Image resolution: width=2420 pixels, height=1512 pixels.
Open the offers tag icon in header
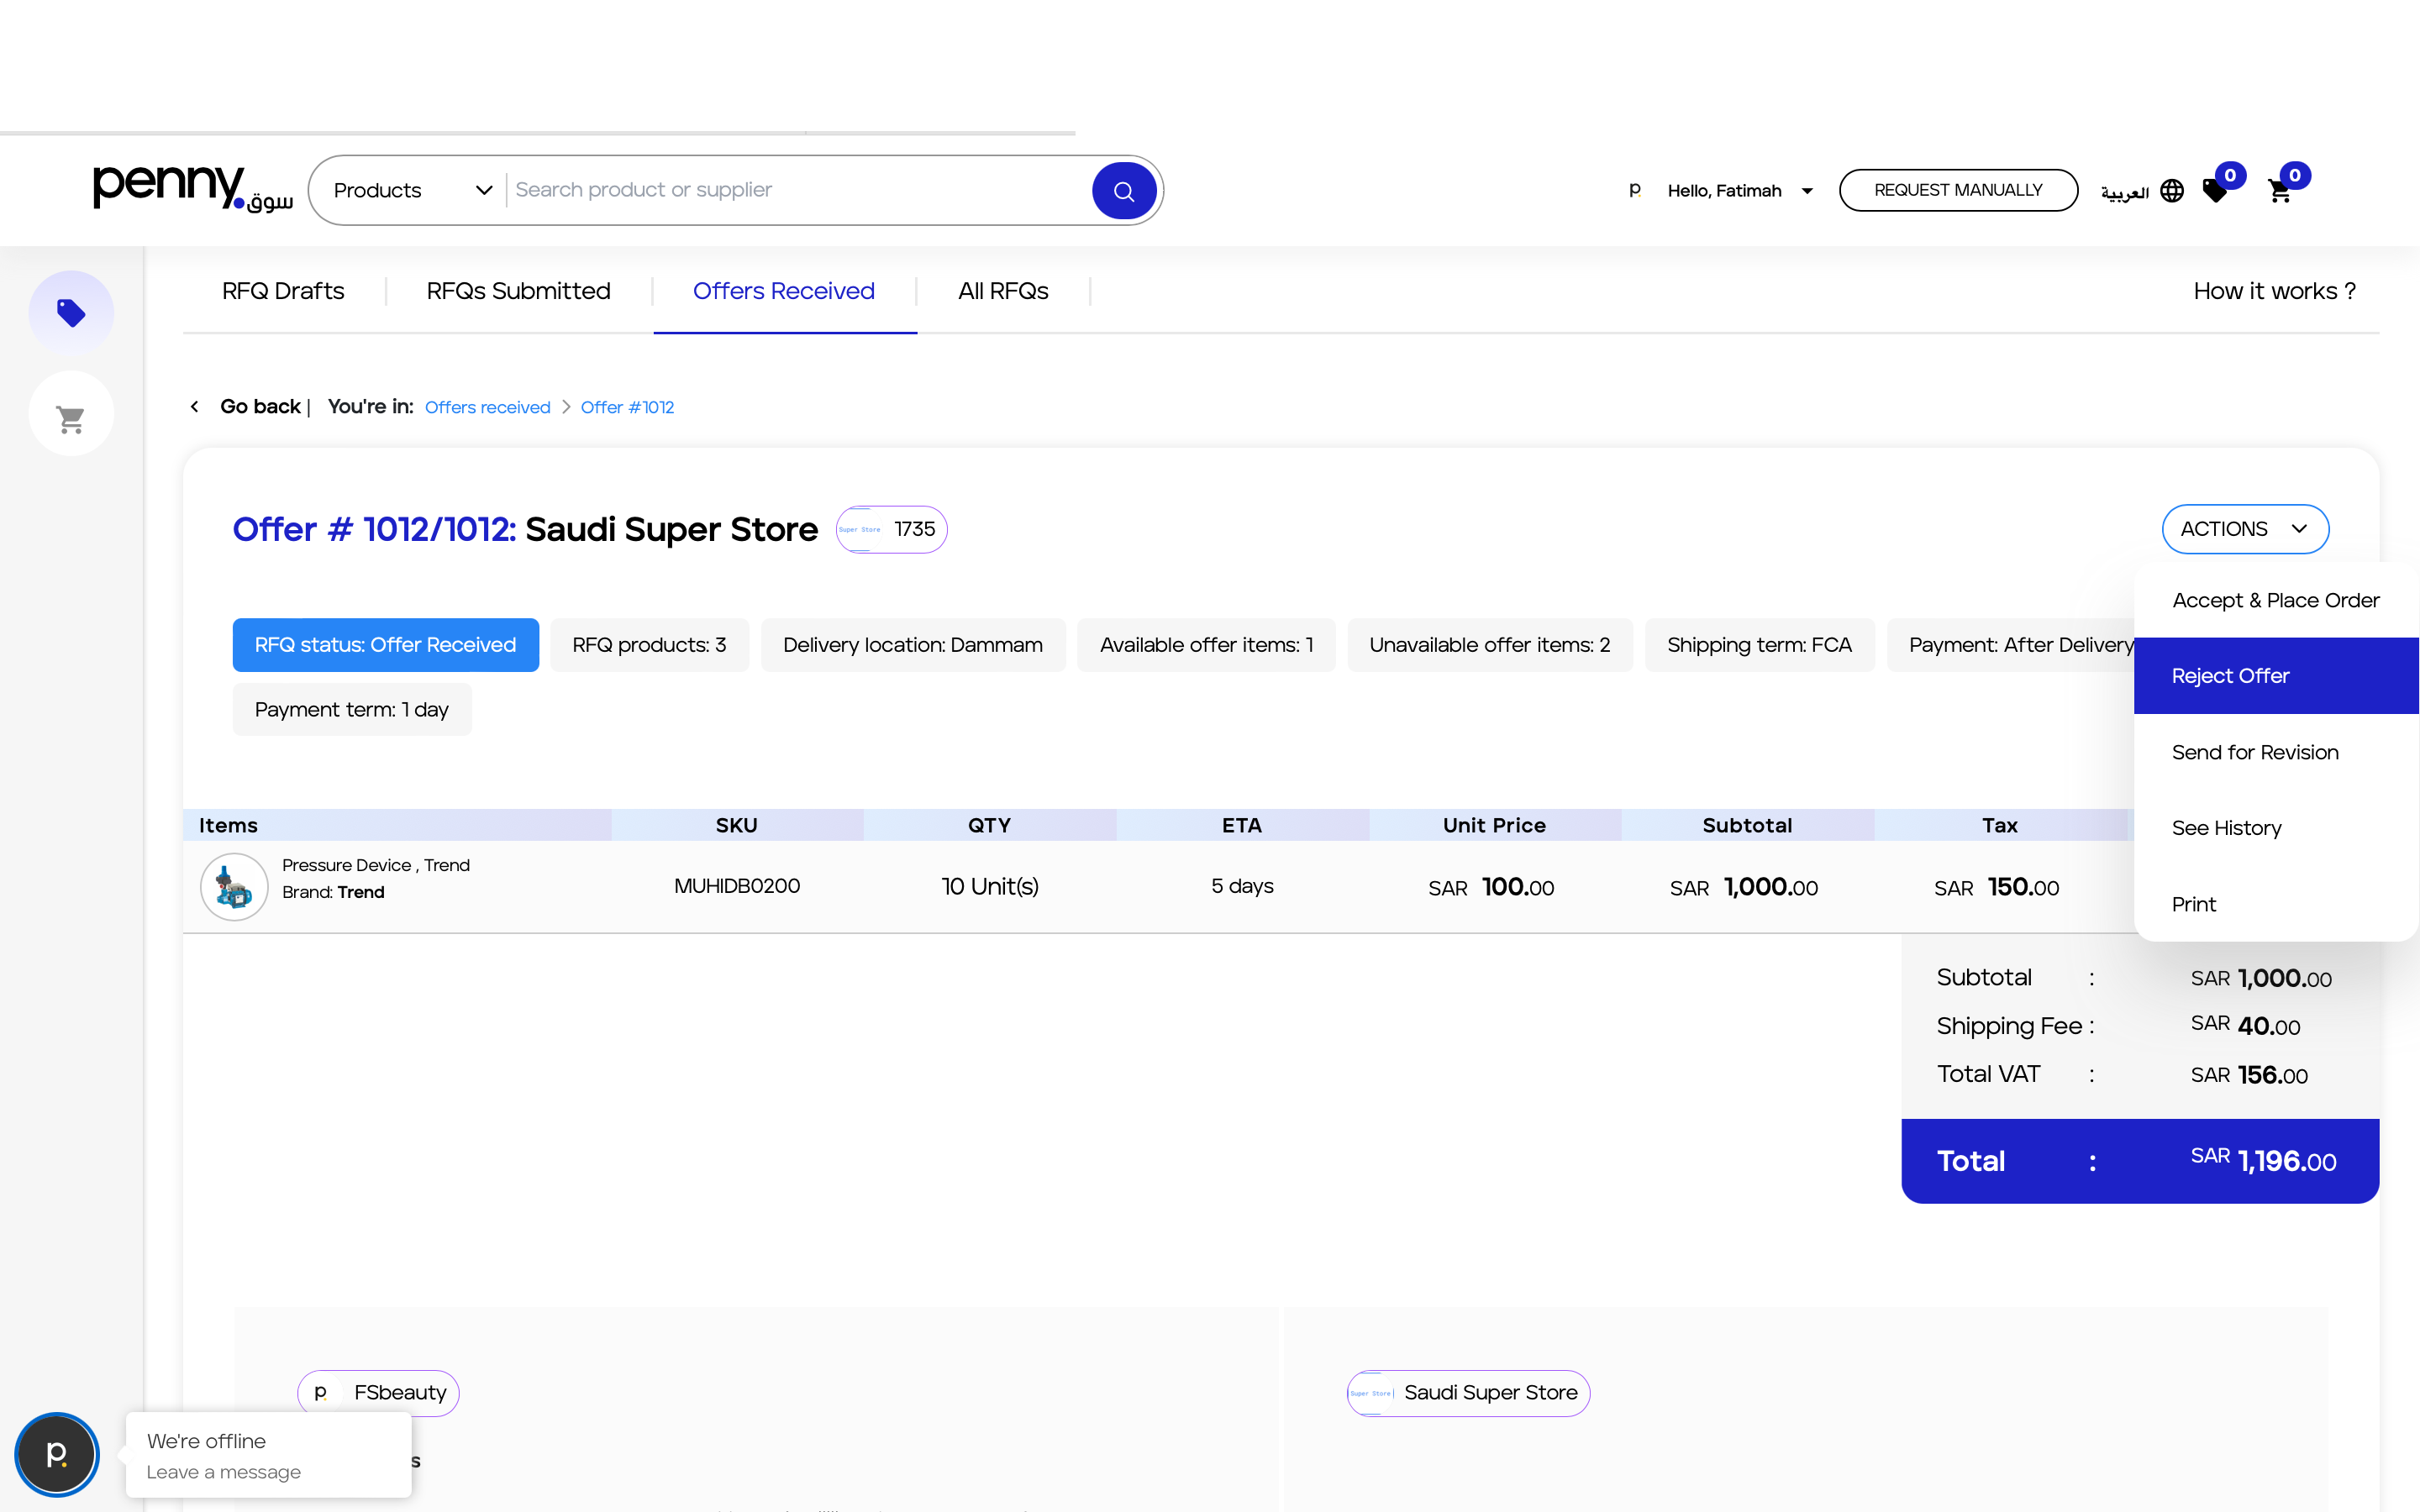click(x=2216, y=190)
